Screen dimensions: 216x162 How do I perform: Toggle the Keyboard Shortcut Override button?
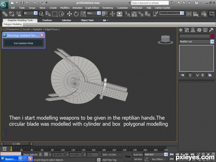click(x=119, y=14)
